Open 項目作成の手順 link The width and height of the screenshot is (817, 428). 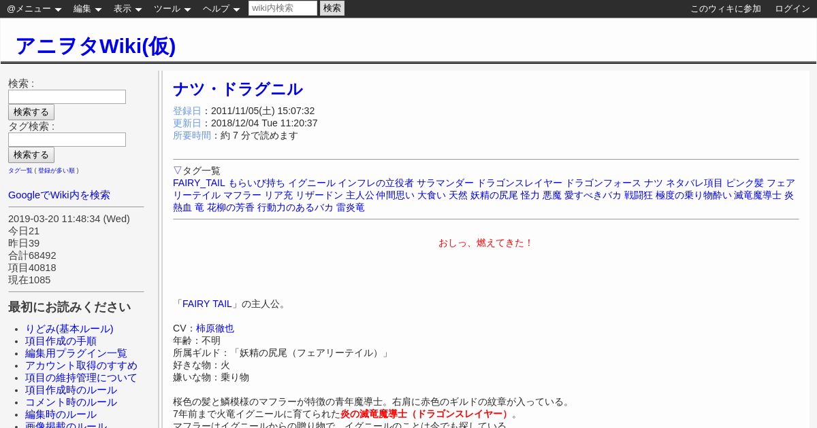(61, 341)
